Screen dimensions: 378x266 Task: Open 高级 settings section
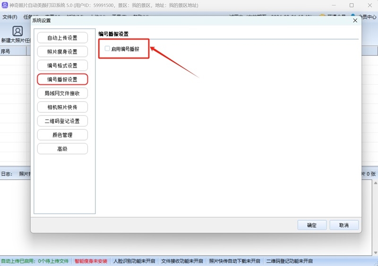pos(62,149)
